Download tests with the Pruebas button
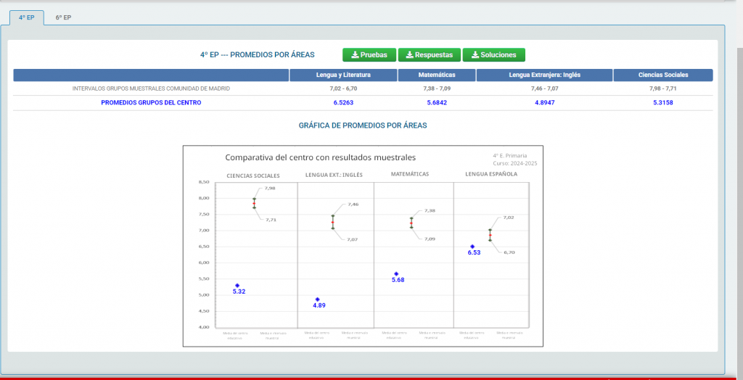Image resolution: width=743 pixels, height=380 pixels. [x=369, y=55]
